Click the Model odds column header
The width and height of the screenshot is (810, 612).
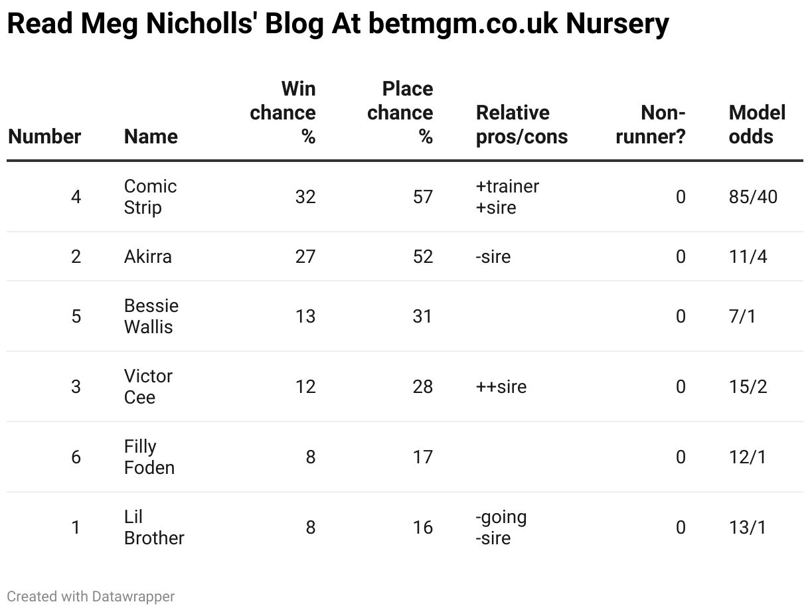coord(757,125)
